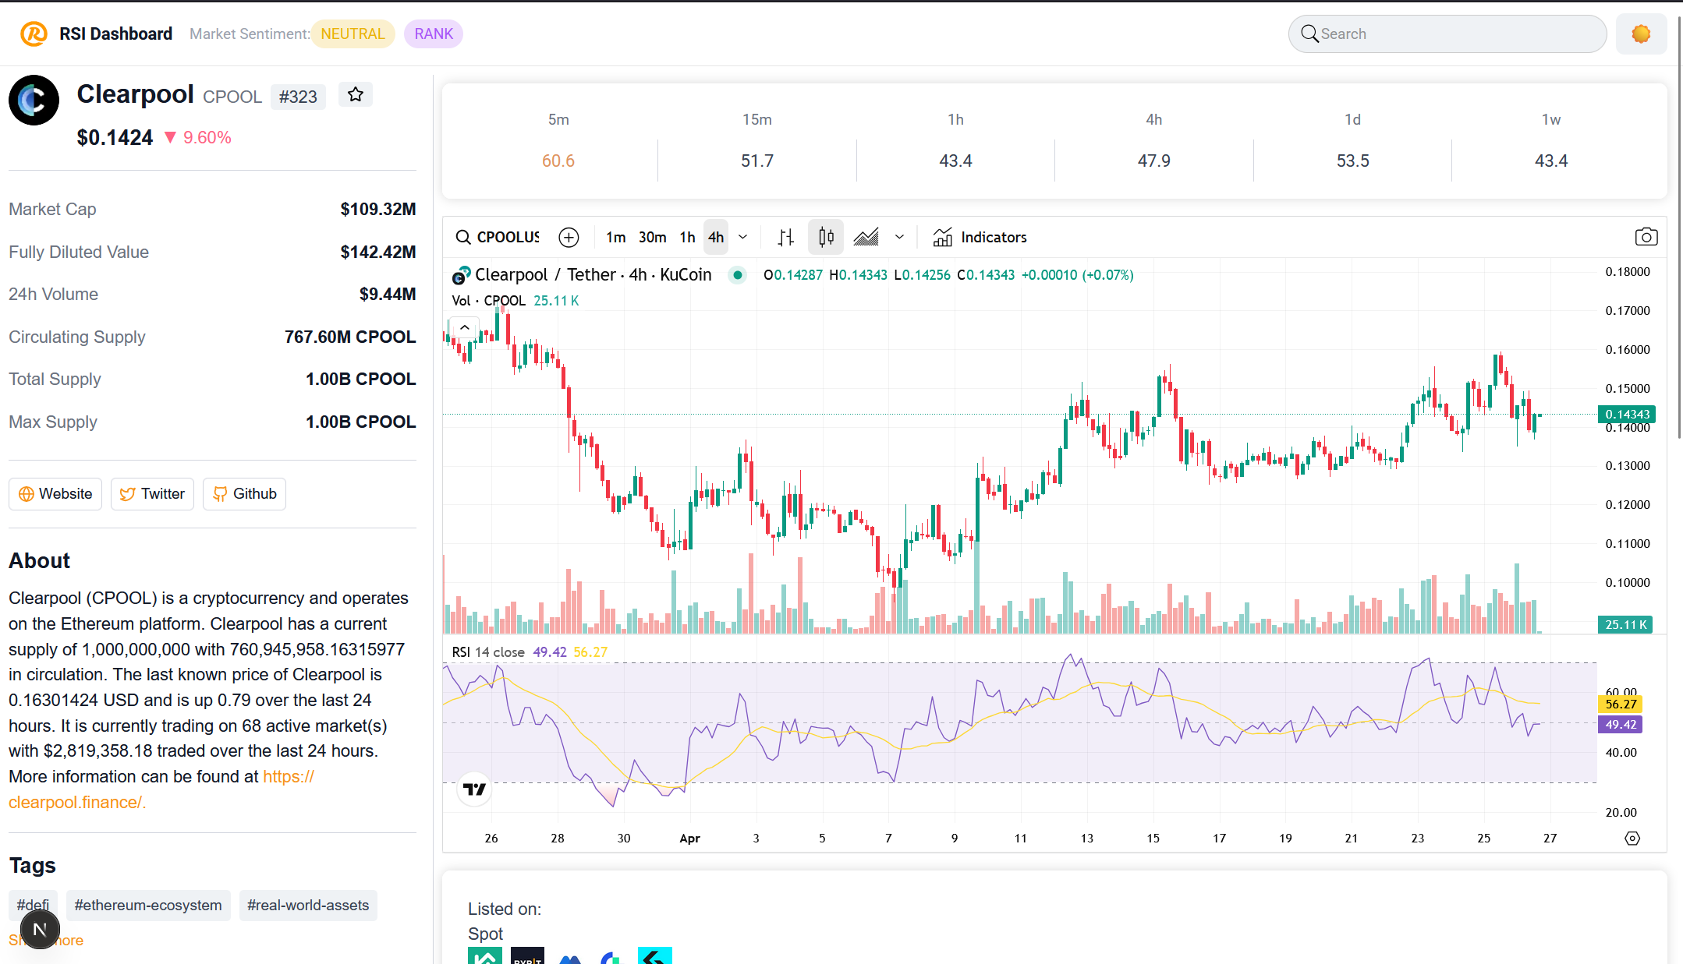The image size is (1683, 964).
Task: Open the Indicators dialog
Action: click(980, 237)
